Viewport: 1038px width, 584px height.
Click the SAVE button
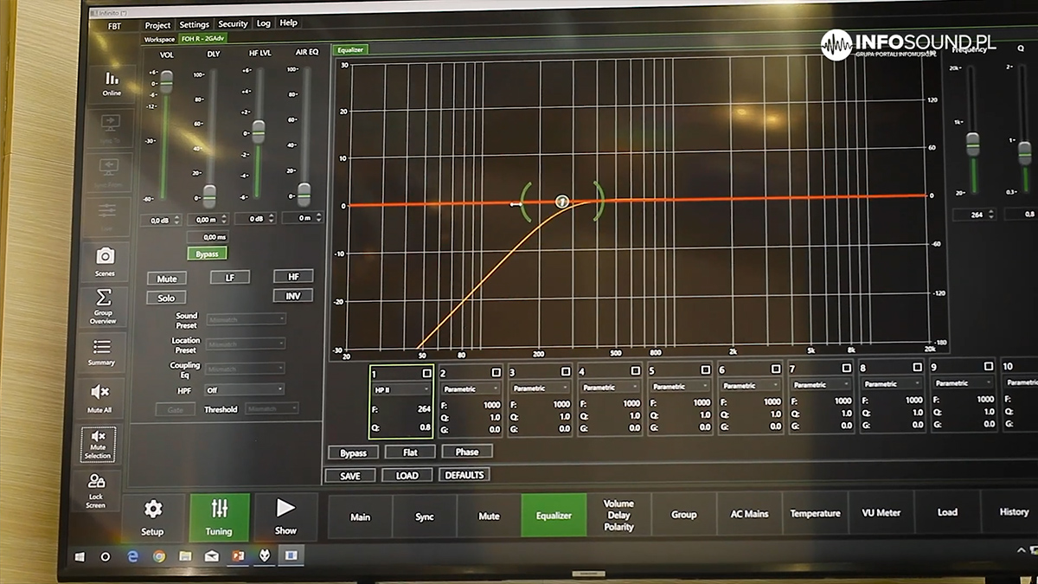pyautogui.click(x=350, y=476)
